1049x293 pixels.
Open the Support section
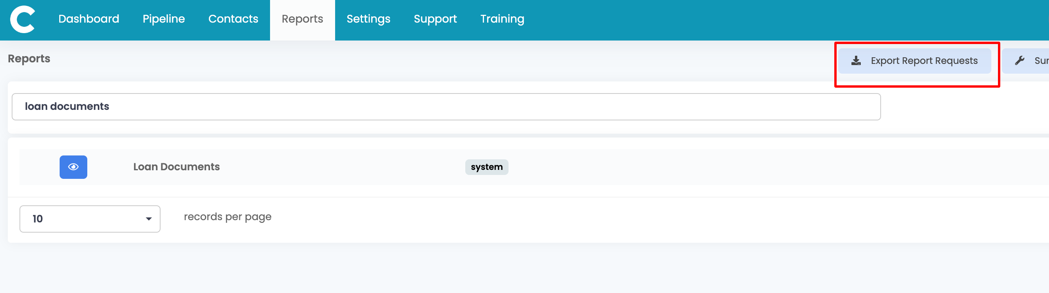coord(435,19)
